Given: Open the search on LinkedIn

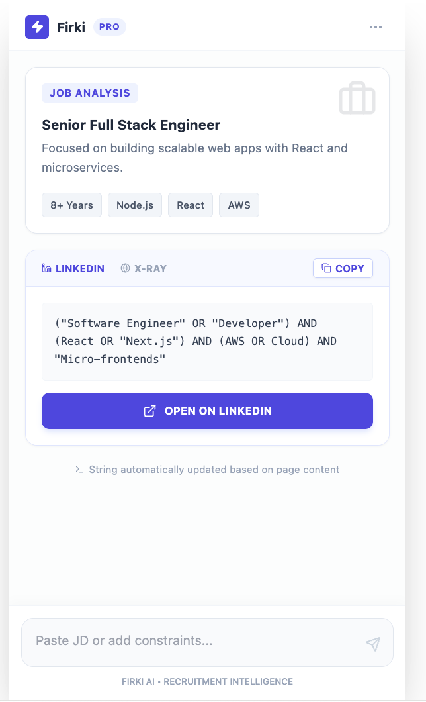Looking at the screenshot, I should click(207, 411).
